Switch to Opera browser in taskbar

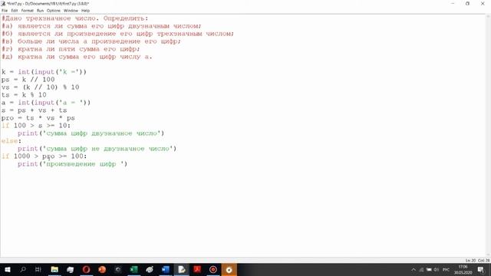[x=86, y=269]
